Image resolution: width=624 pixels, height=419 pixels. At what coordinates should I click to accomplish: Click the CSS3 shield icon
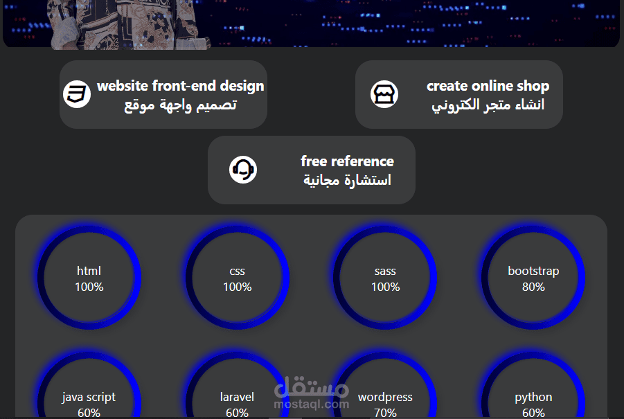(77, 94)
